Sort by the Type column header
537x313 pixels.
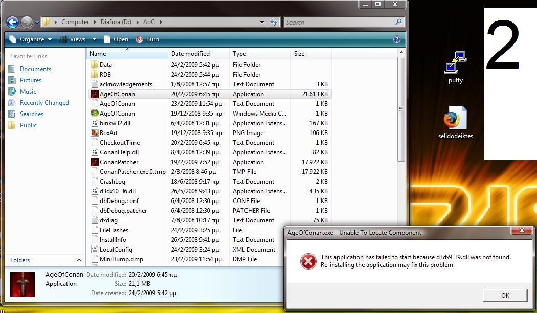(260, 53)
